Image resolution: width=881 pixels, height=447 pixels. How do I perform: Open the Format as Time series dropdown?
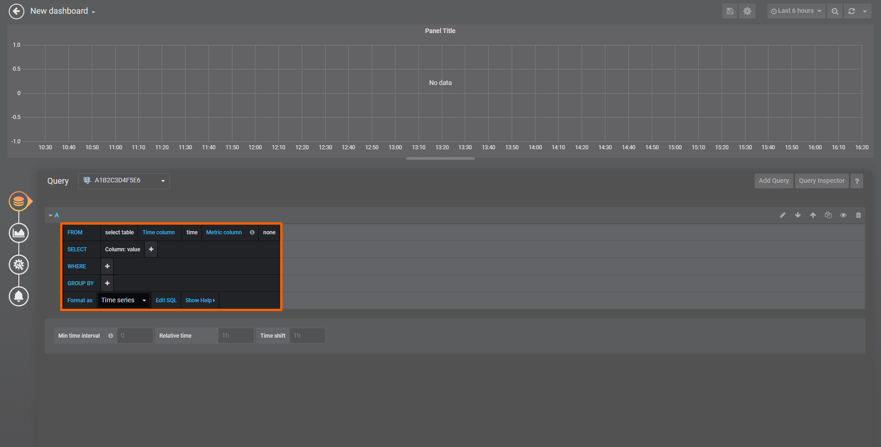click(123, 300)
